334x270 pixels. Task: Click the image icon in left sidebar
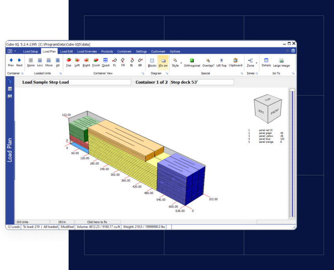click(10, 96)
